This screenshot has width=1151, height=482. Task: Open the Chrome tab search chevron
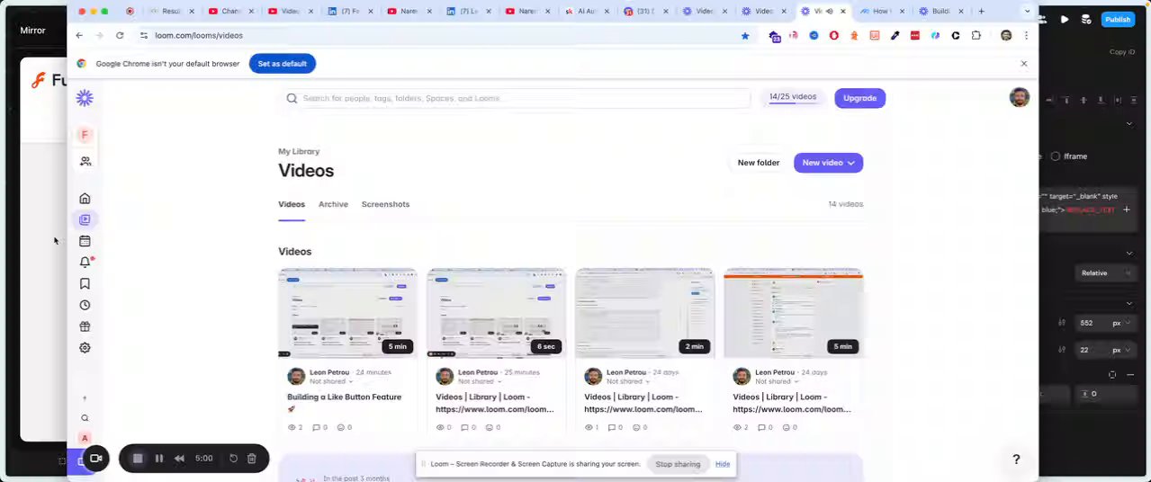(x=1027, y=12)
